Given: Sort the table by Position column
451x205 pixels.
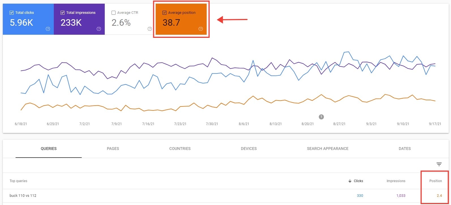Looking at the screenshot, I should coord(435,181).
